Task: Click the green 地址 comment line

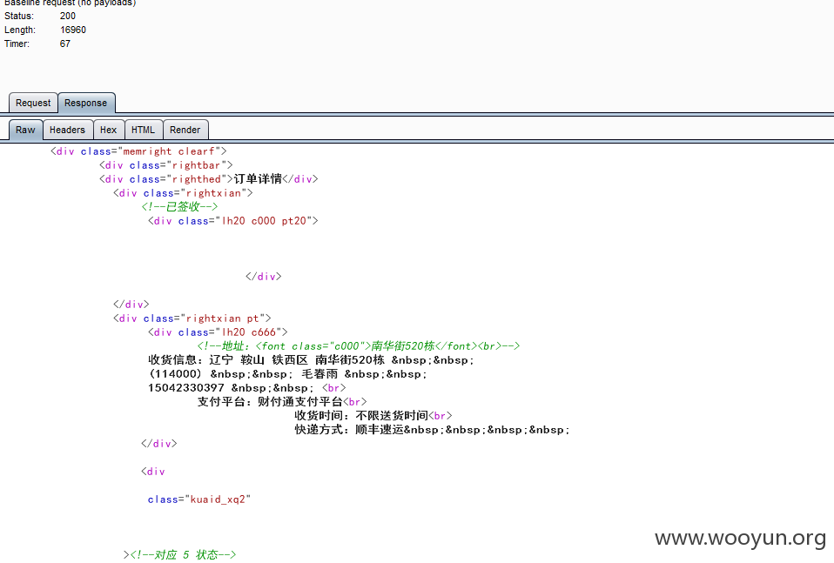Action: [x=359, y=346]
